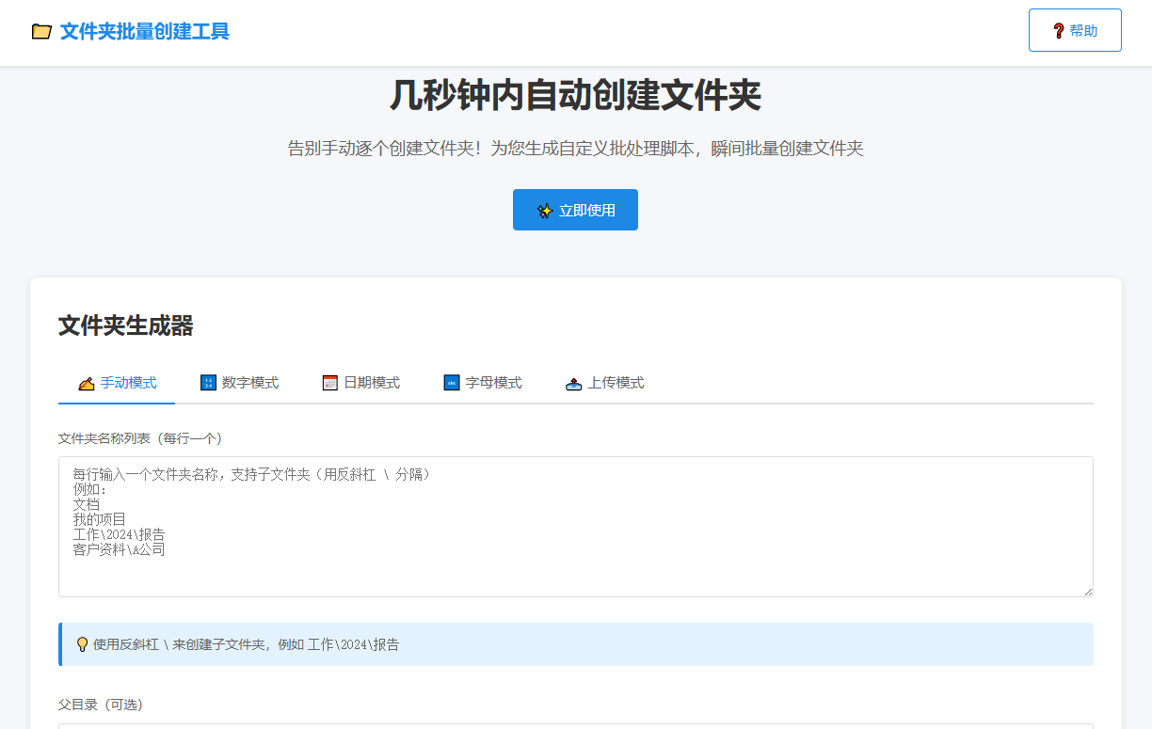Screen dimensions: 1152x729
Task: Click the folder logo icon in header
Action: pyautogui.click(x=41, y=32)
